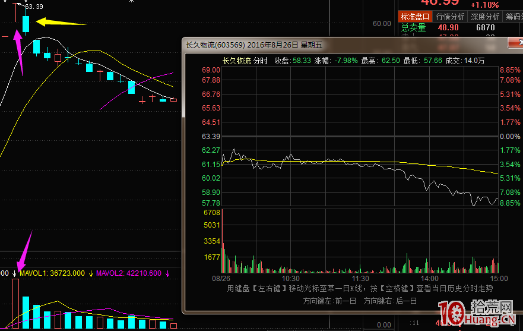Click the 14:00 time axis label
523x331 pixels.
pyautogui.click(x=429, y=279)
